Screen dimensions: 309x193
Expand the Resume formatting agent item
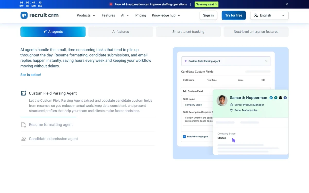point(87,125)
